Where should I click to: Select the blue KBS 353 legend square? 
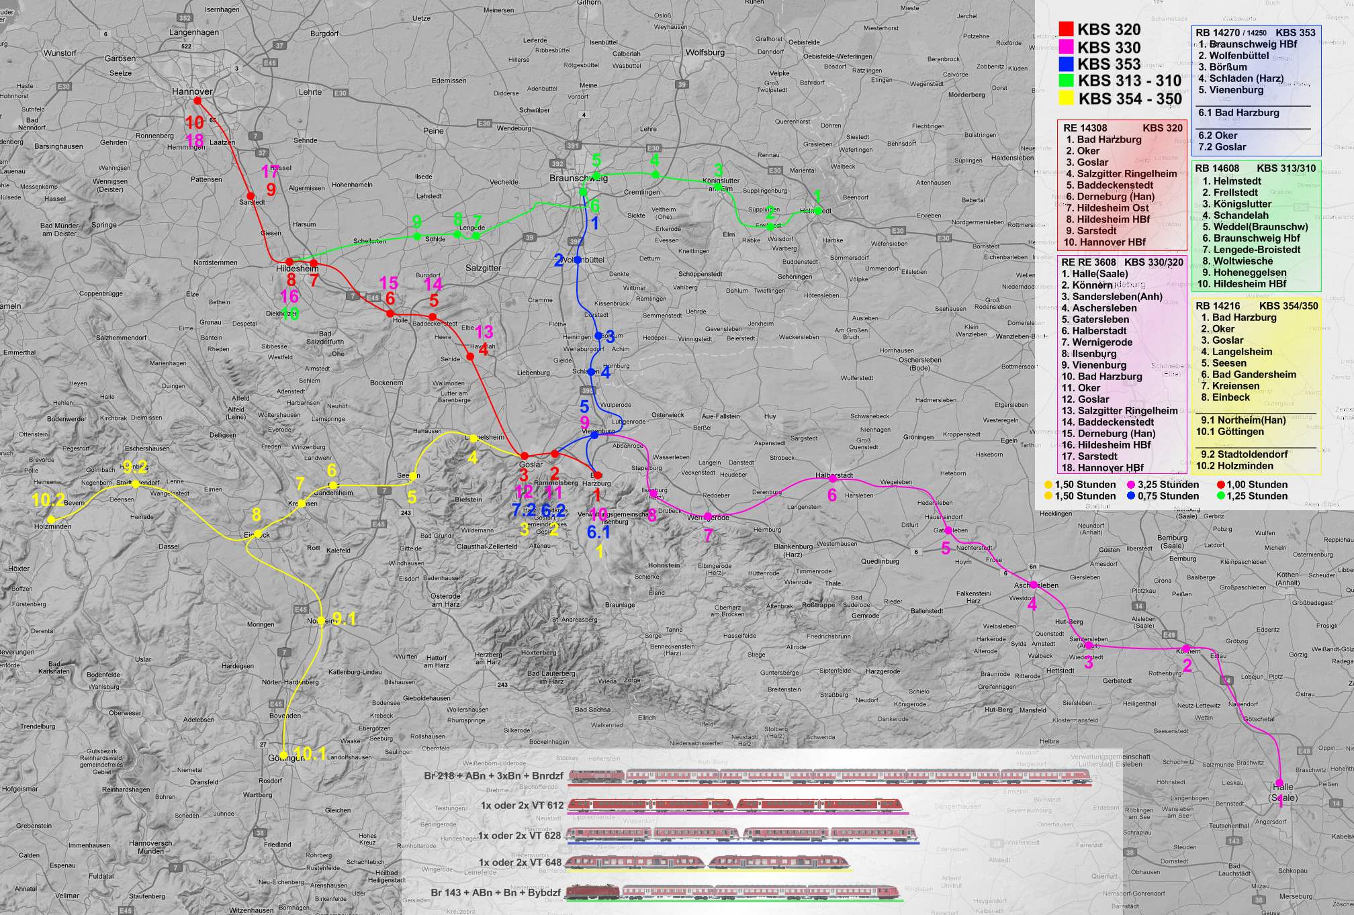point(1066,64)
